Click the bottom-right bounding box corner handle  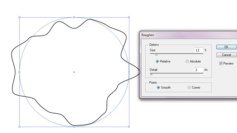tap(129, 127)
